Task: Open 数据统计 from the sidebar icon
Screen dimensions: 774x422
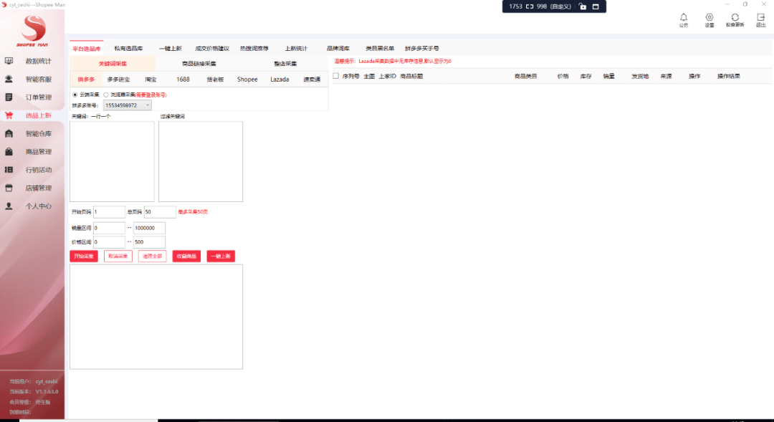Action: point(9,61)
